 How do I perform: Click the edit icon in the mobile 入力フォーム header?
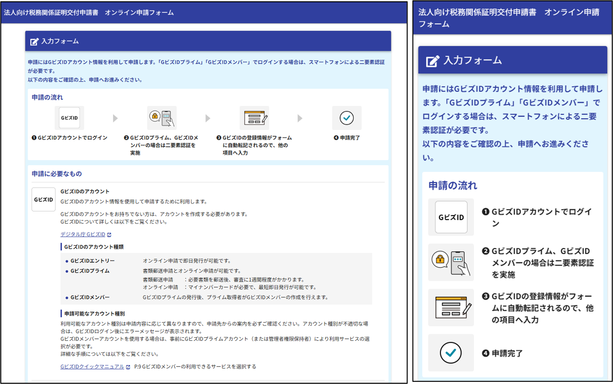(432, 61)
